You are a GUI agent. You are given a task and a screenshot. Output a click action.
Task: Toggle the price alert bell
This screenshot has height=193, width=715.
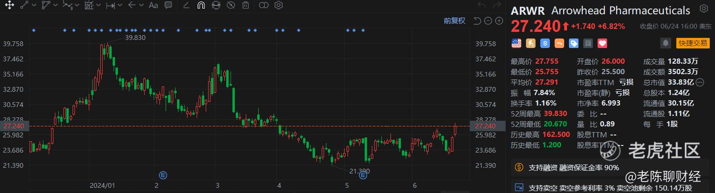665,43
